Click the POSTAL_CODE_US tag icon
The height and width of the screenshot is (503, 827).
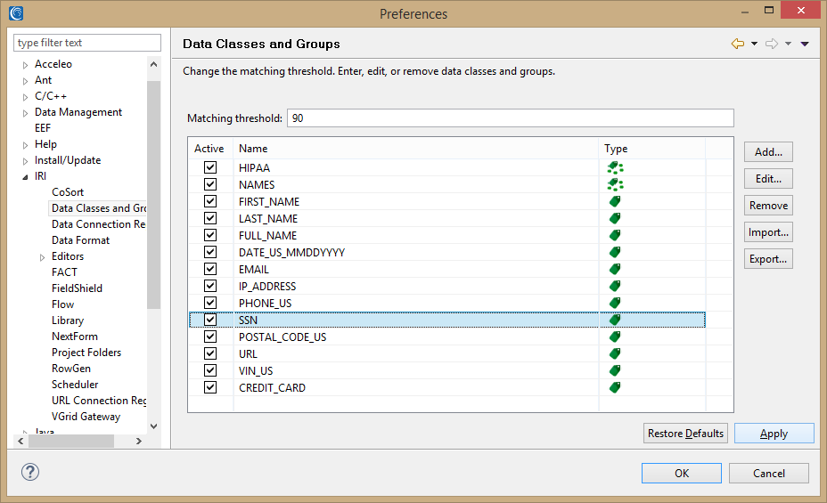(x=614, y=337)
